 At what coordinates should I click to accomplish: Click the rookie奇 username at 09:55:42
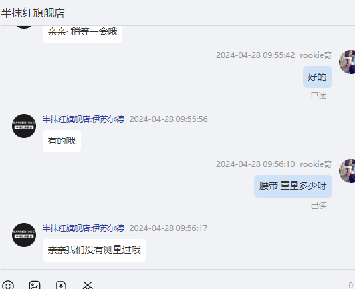coord(316,55)
